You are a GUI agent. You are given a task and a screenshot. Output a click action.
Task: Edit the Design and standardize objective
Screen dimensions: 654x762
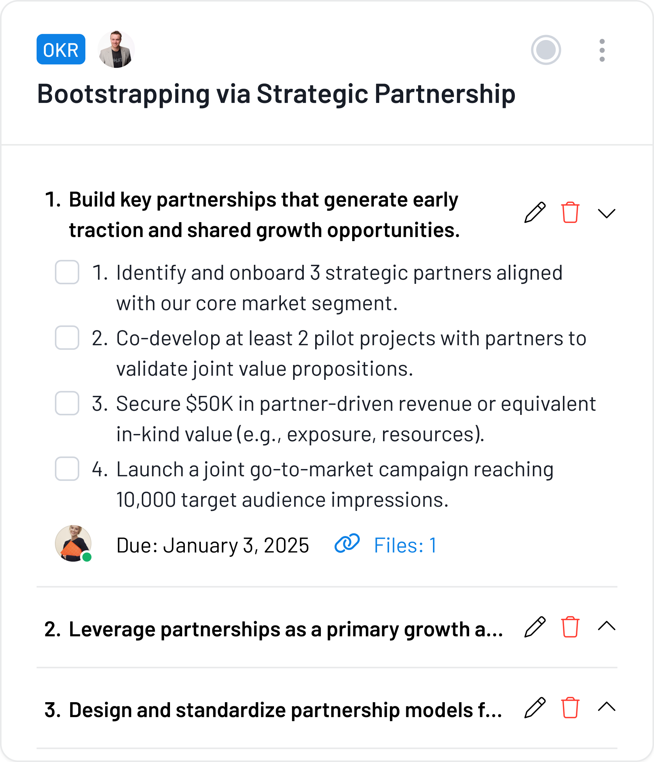(x=535, y=708)
